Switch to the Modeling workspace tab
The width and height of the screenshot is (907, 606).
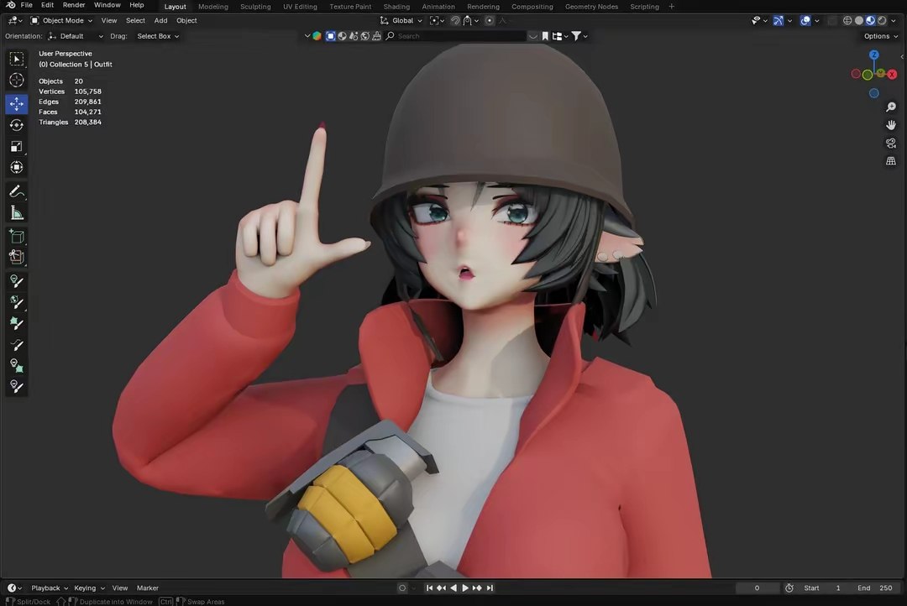coord(212,7)
